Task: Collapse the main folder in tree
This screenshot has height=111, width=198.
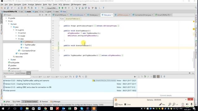Action: [x=9, y=24]
